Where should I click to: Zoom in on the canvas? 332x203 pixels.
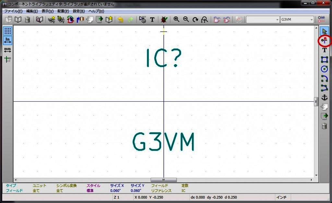[176, 19]
